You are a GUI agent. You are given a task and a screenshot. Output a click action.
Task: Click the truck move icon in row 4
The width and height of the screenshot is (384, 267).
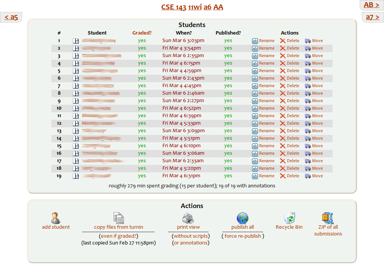click(308, 63)
